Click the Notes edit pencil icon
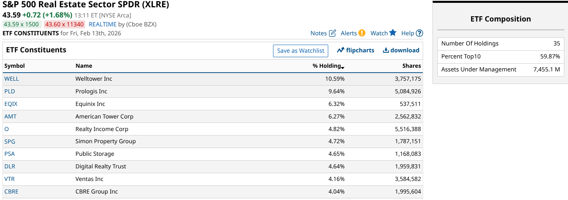 [332, 33]
